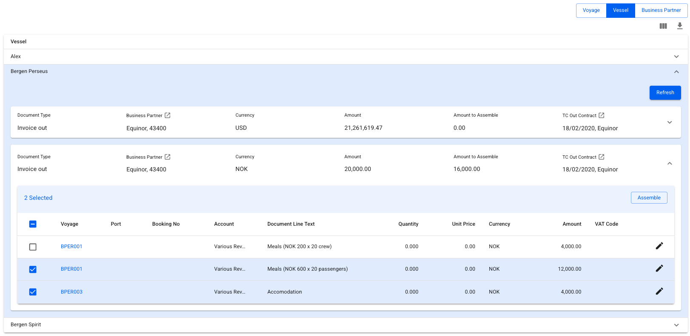Click the Assemble button
Viewport: 690px width, 336px height.
click(649, 198)
